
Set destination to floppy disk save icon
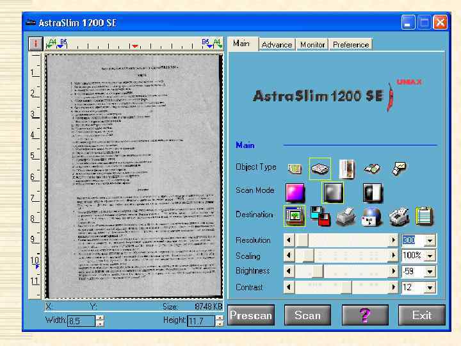[320, 216]
